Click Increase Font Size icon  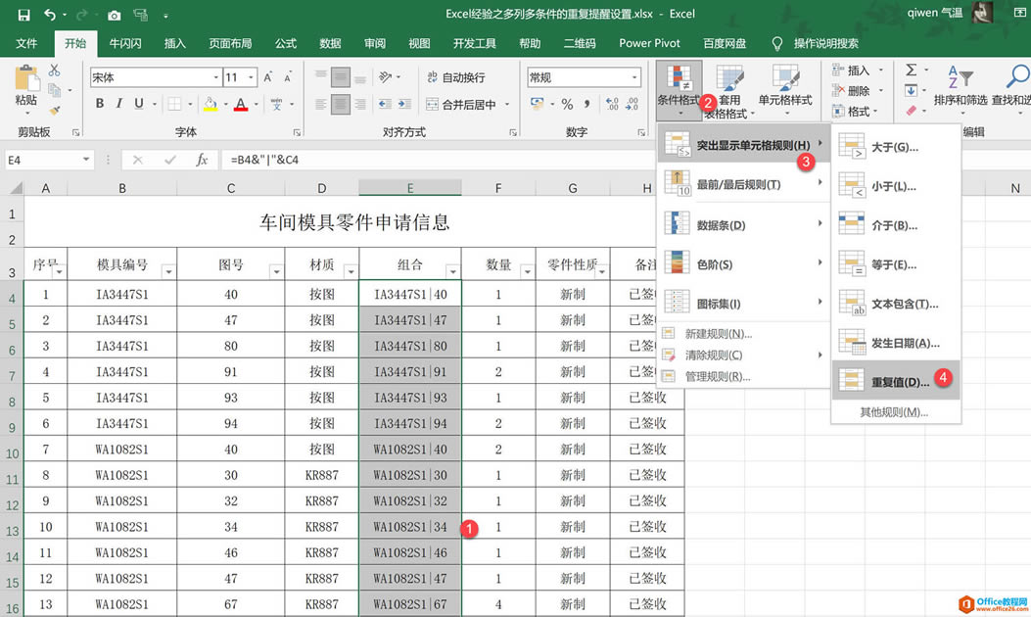[267, 77]
